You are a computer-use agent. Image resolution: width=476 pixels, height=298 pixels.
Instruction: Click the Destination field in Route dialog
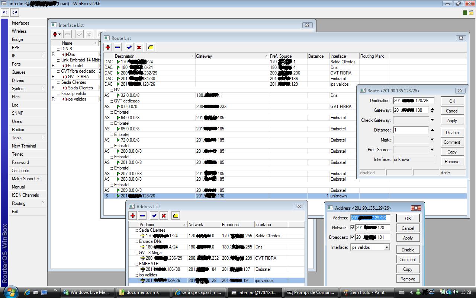tap(414, 101)
